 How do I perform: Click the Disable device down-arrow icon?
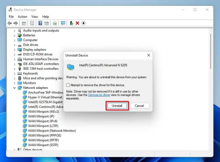(84, 23)
